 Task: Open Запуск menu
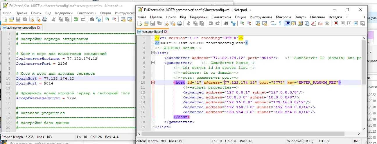click(301, 17)
